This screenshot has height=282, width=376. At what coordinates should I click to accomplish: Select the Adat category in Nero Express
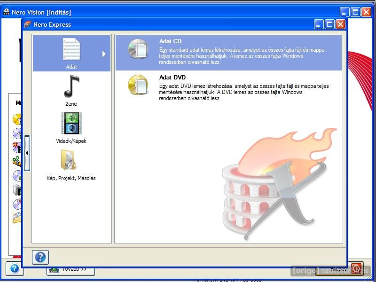pyautogui.click(x=71, y=53)
